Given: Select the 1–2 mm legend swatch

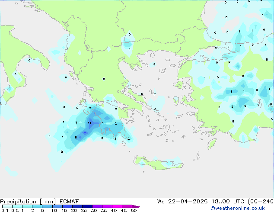Looking at the screenshot, I should click(27, 206).
